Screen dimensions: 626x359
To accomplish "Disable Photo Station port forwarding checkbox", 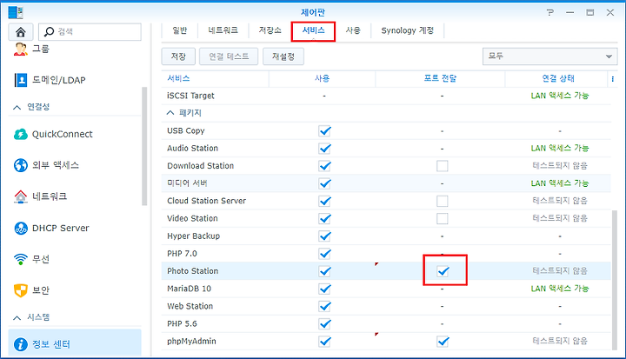I will pos(443,271).
